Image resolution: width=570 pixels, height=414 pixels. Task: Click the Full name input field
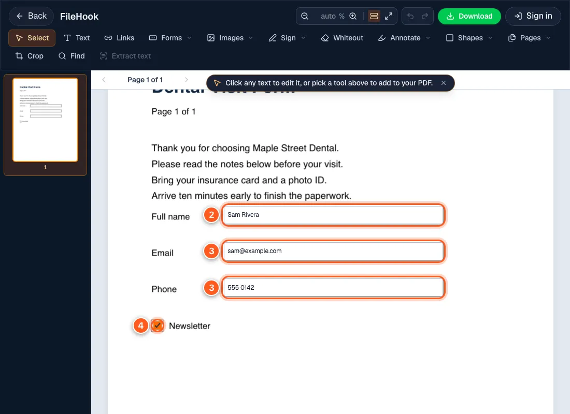coord(333,215)
